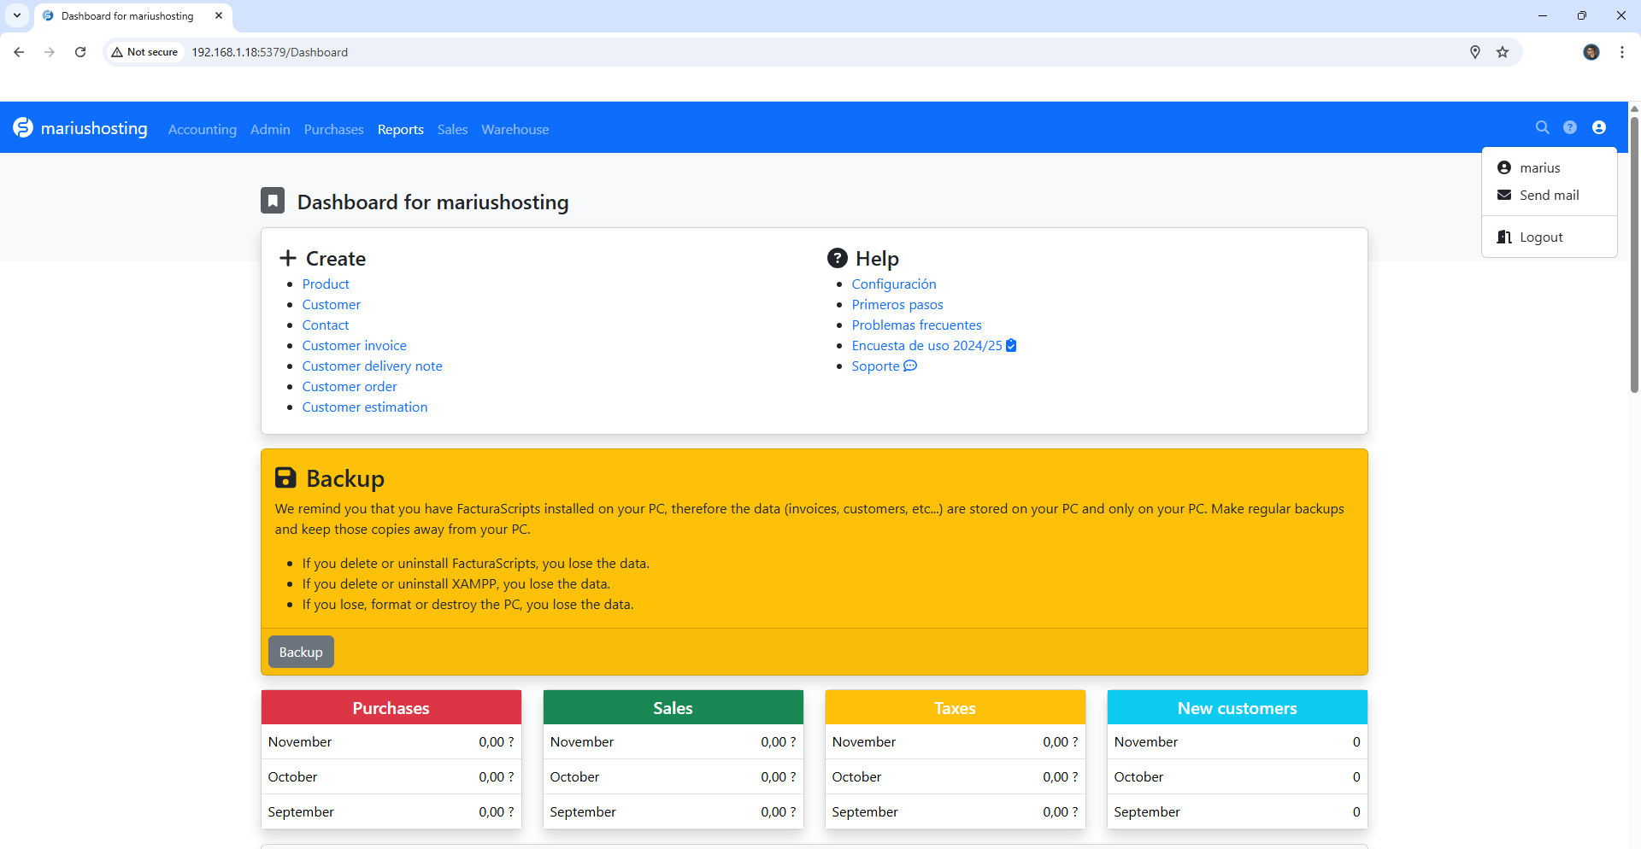Click the Logout option in the user menu
This screenshot has width=1641, height=849.
[x=1541, y=237]
